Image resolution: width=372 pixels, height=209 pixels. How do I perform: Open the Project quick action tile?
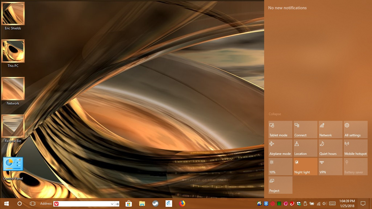[x=280, y=185]
